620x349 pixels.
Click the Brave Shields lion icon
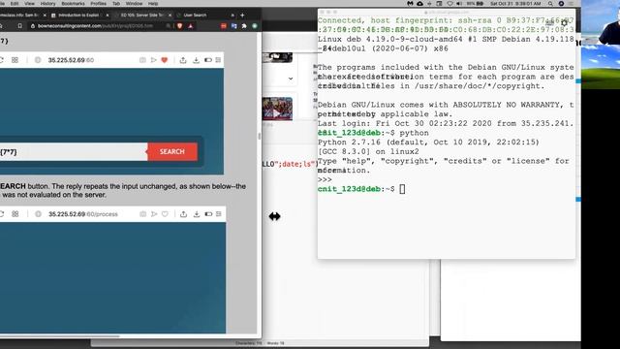tap(180, 26)
